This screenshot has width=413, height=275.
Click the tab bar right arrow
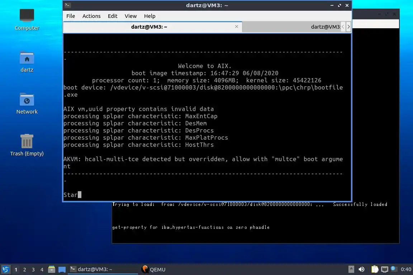pos(348,26)
